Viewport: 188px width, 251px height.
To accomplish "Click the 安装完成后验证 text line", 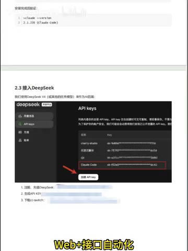I will (x=26, y=8).
